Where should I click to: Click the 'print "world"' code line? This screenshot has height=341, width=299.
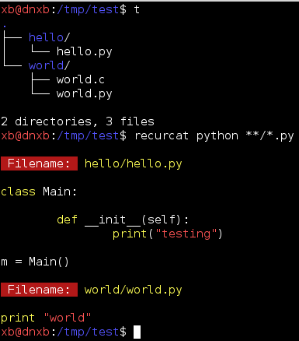click(x=46, y=318)
